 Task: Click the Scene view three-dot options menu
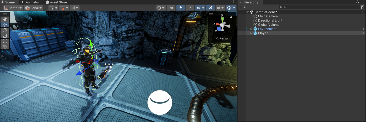tap(234, 2)
